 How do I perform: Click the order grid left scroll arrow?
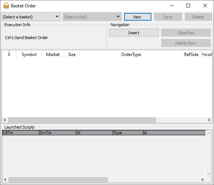point(5,120)
